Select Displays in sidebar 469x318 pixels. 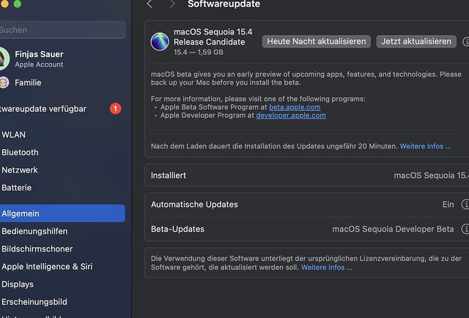click(x=18, y=284)
